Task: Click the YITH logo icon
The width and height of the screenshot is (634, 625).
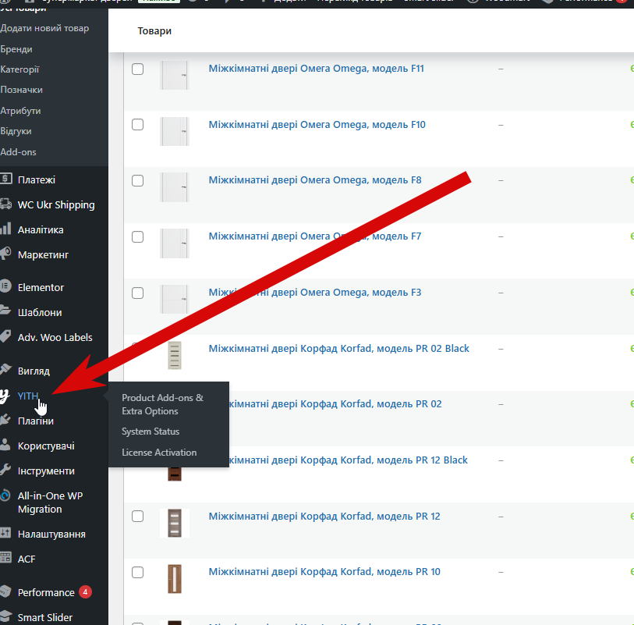Action: click(5, 396)
